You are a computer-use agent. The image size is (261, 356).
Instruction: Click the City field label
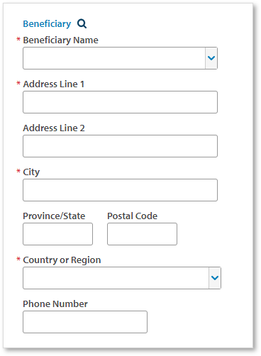(31, 172)
